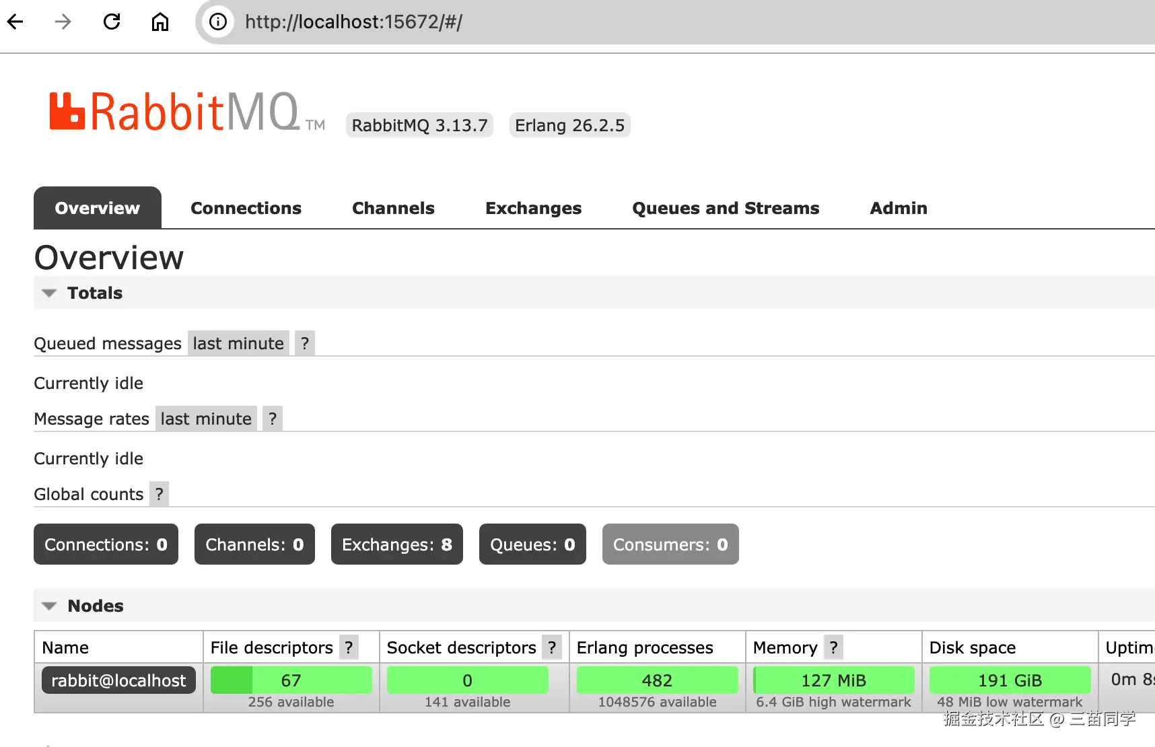The image size is (1155, 747).
Task: Click the Socket descriptors bar showing 0
Action: click(468, 680)
